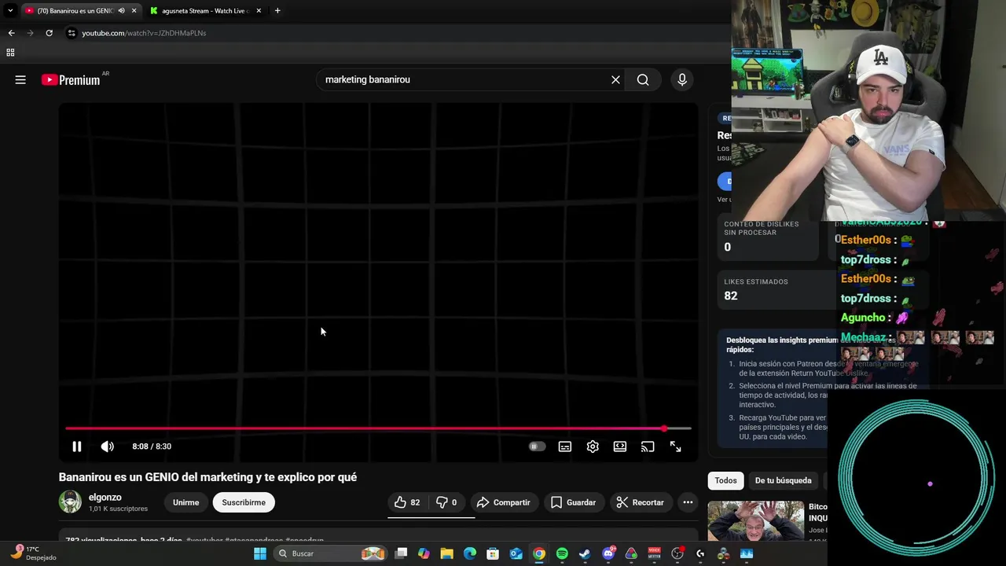Open the browser apps grid shortcut
Image resolution: width=1006 pixels, height=566 pixels.
[x=10, y=53]
